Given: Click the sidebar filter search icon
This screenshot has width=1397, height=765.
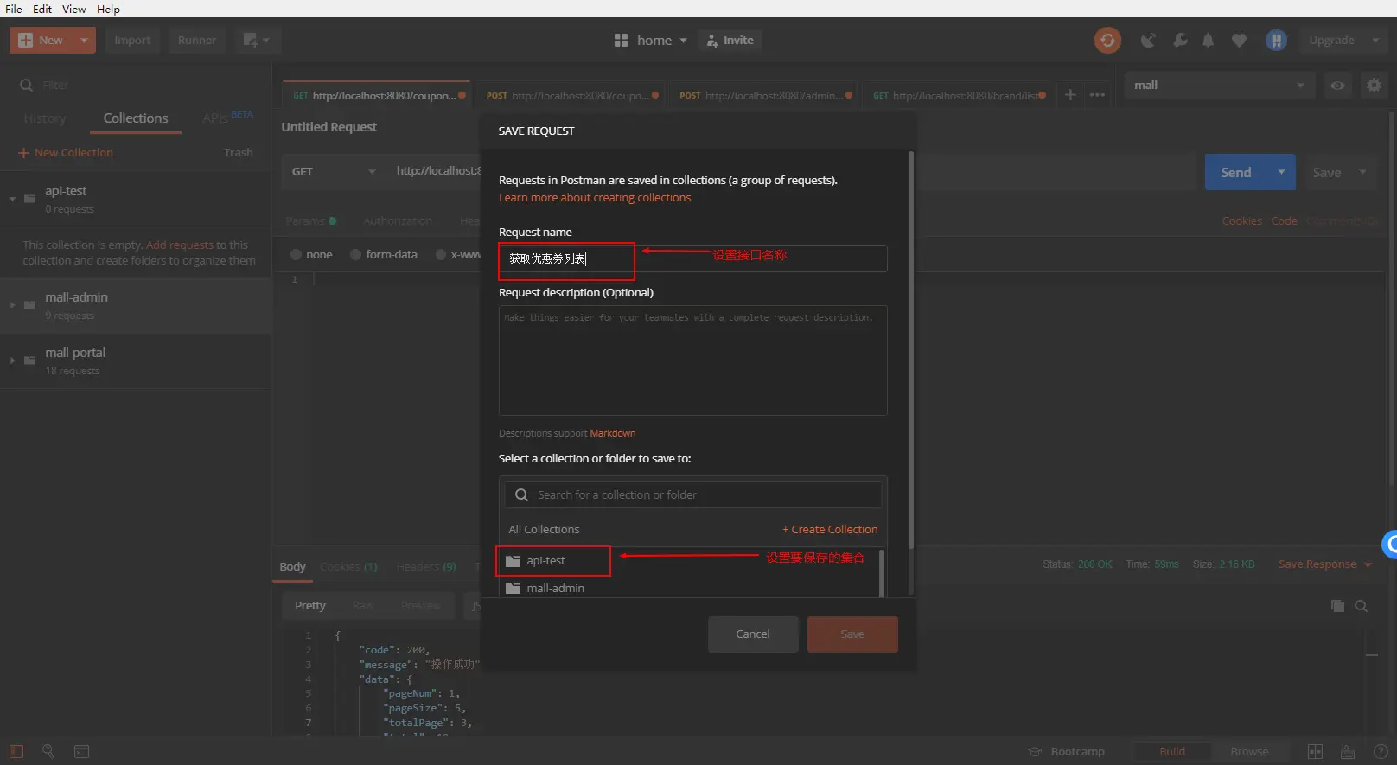Looking at the screenshot, I should click(x=27, y=85).
